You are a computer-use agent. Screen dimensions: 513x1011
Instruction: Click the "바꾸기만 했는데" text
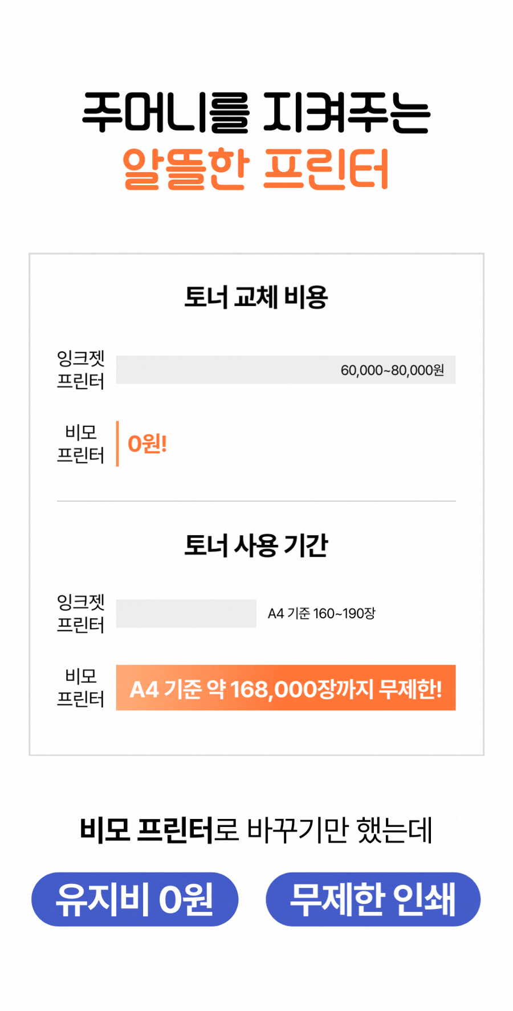340,830
